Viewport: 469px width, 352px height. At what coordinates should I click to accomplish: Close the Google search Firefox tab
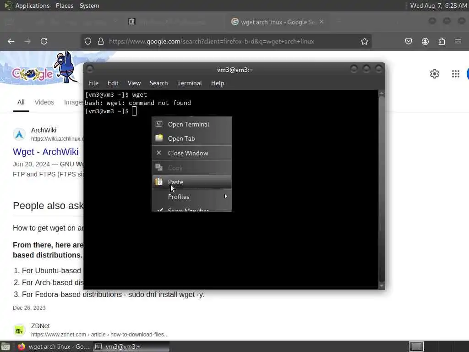[x=322, y=22]
